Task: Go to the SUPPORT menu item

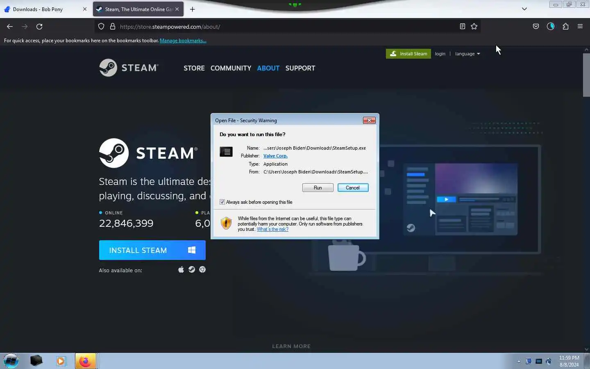Action: pyautogui.click(x=300, y=68)
